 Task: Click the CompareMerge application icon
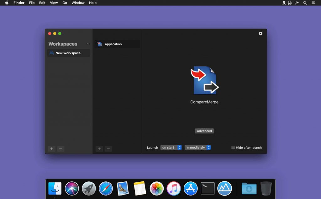click(204, 79)
